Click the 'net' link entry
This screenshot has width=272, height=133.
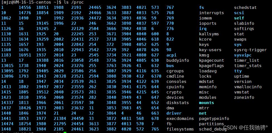click(x=203, y=113)
